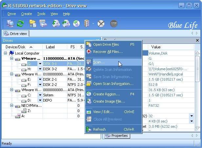Open the Drive menu
This screenshot has width=202, height=148.
click(x=12, y=14)
